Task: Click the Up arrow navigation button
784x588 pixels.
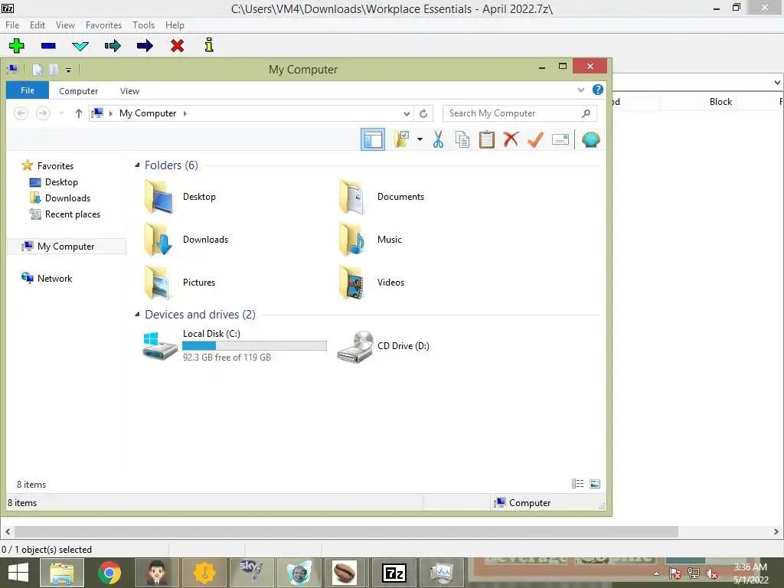Action: coord(79,113)
